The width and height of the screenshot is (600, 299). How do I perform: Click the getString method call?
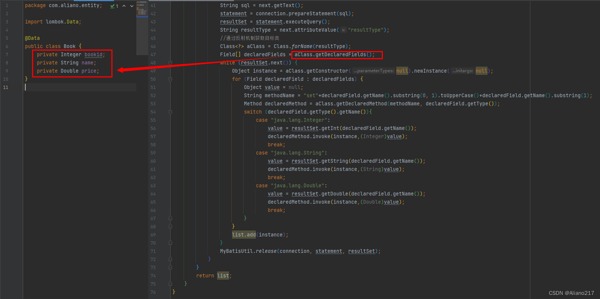pyautogui.click(x=335, y=161)
